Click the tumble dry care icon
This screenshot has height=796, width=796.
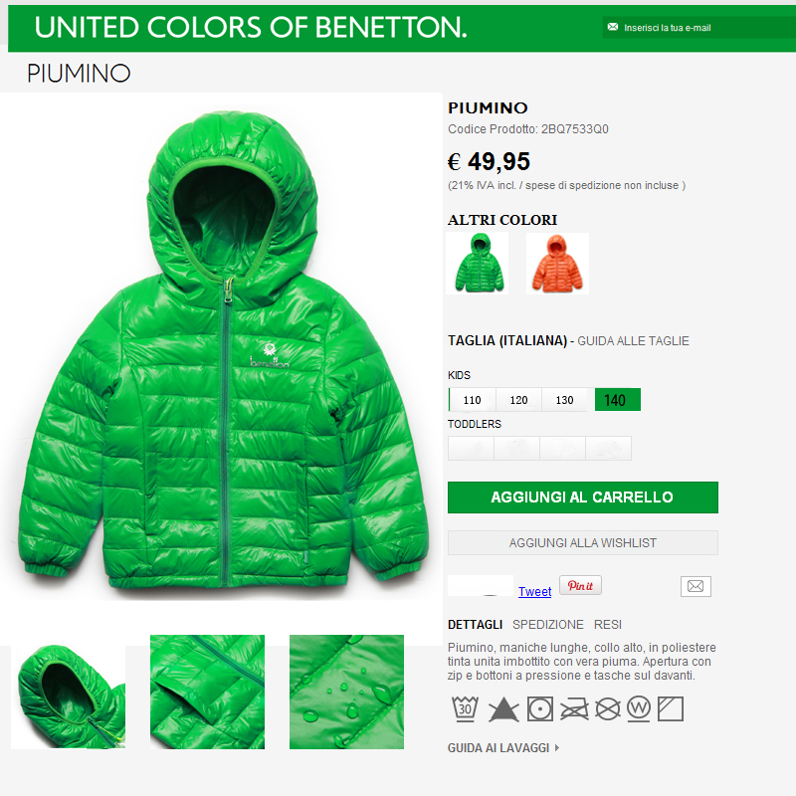point(539,708)
